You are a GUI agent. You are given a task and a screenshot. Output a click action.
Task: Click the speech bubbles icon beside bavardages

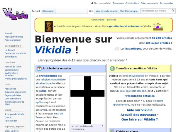coord(117,49)
